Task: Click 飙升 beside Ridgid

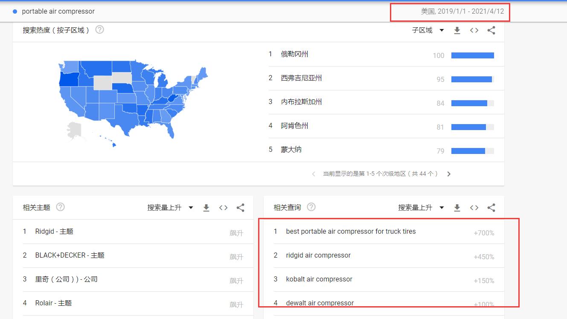Action: [236, 233]
